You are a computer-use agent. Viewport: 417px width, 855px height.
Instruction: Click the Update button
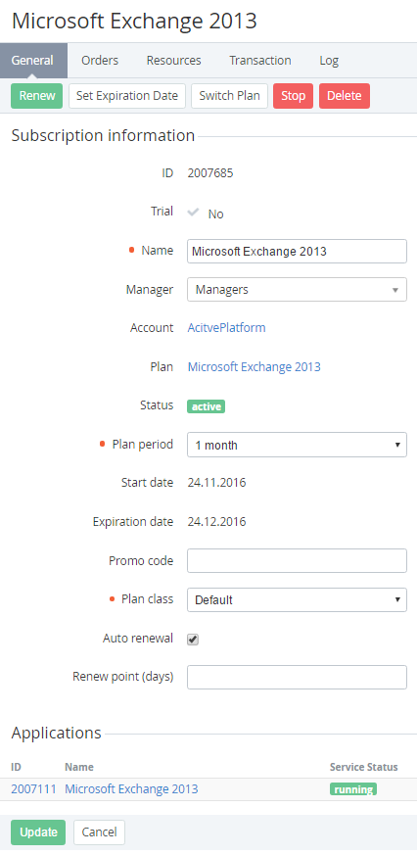pos(38,832)
